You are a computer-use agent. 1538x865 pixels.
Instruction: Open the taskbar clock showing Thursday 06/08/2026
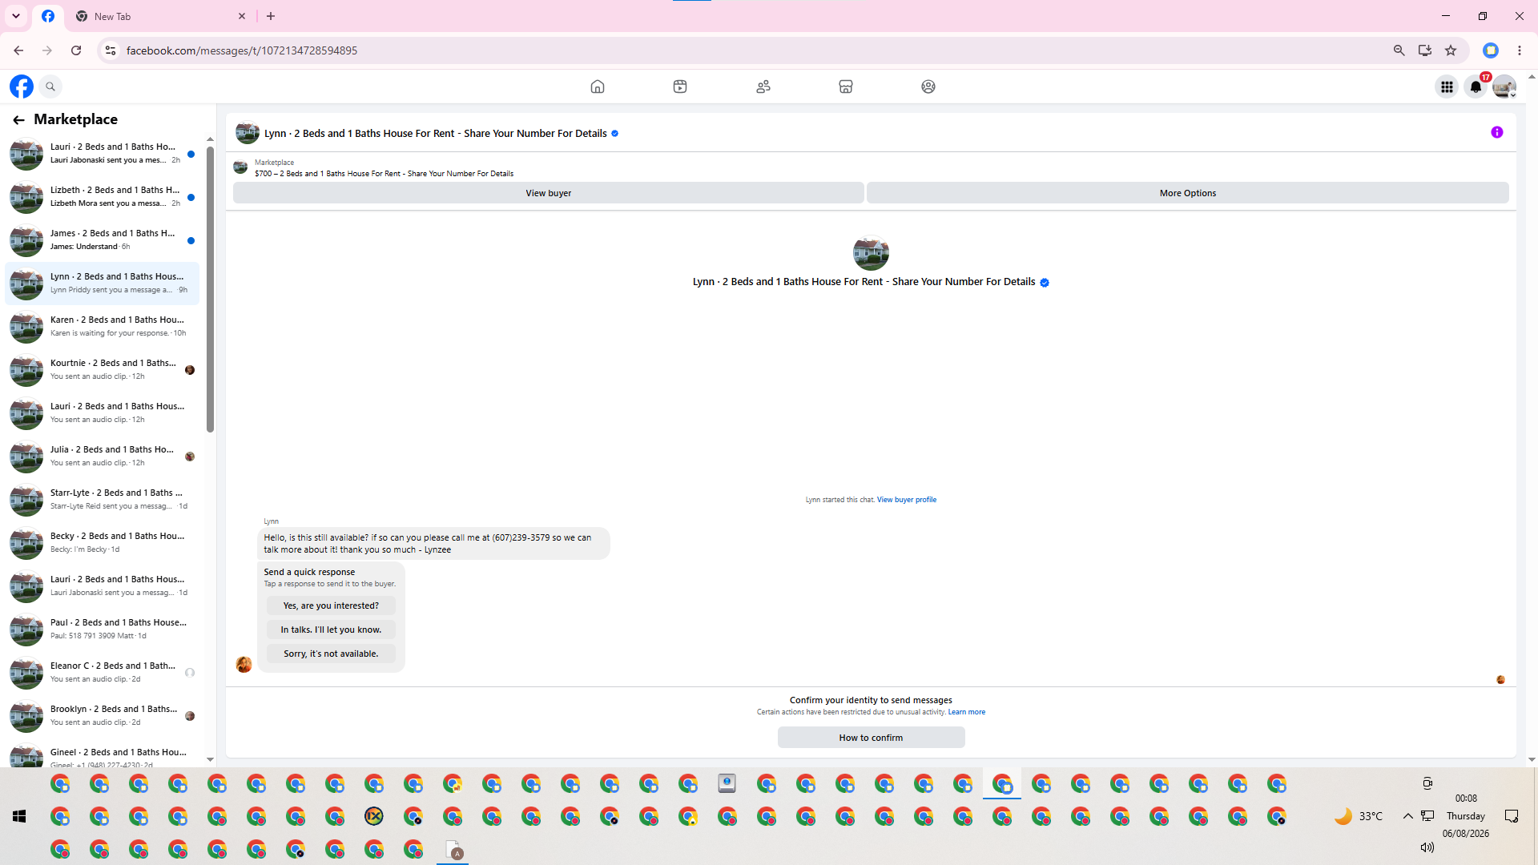point(1466,816)
